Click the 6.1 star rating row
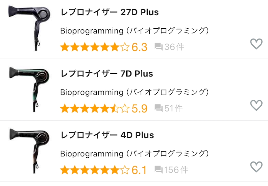This screenshot has width=268, height=186. [x=103, y=170]
